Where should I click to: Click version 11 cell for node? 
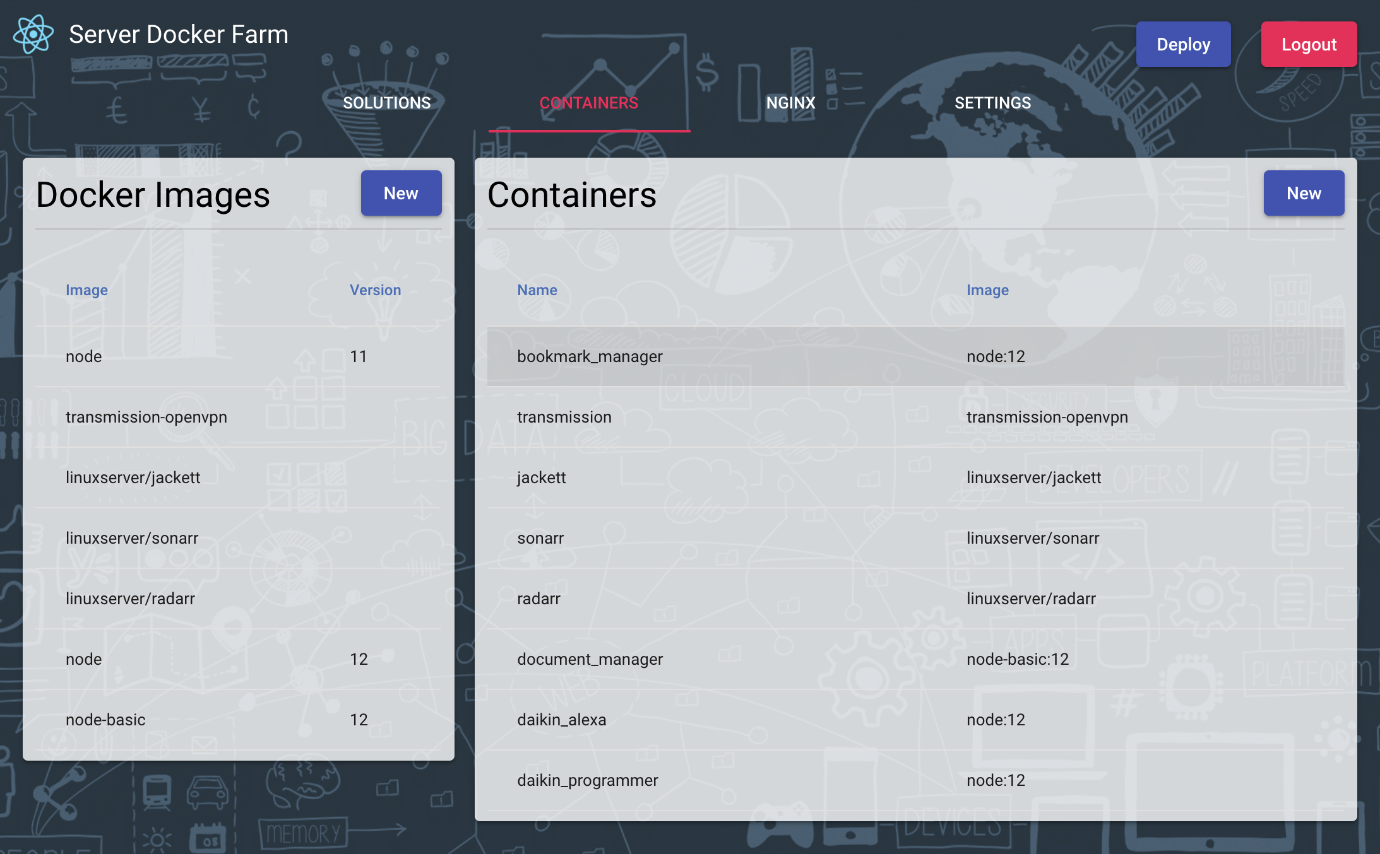[358, 356]
